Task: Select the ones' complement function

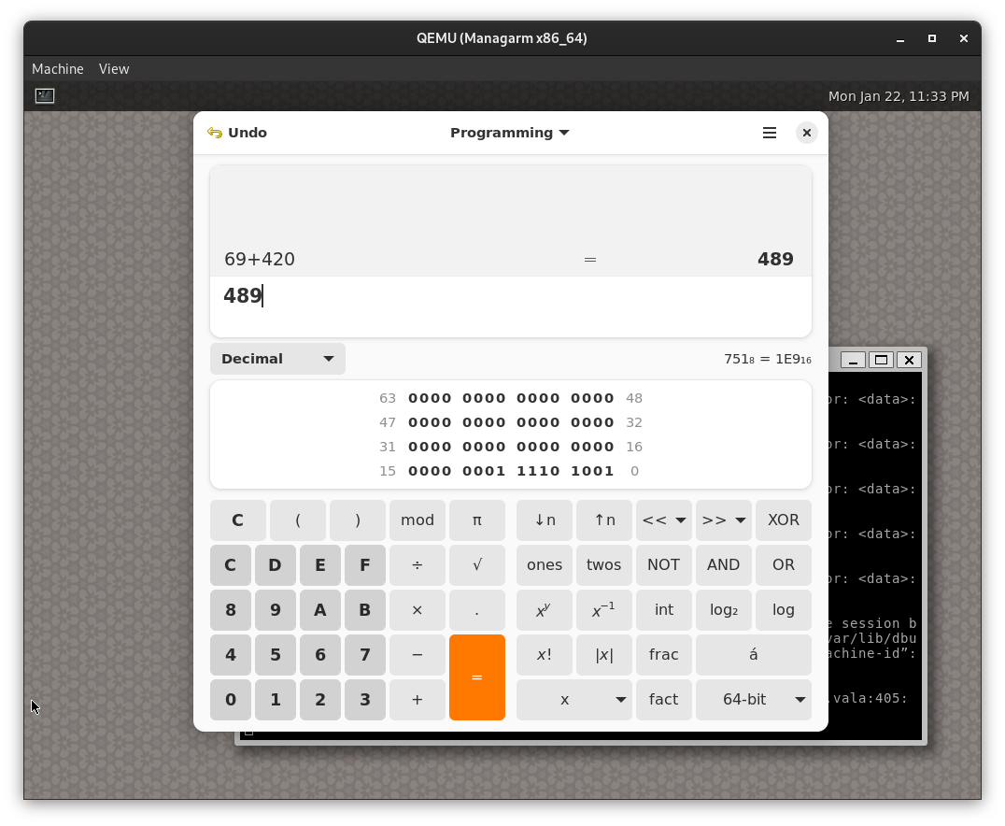Action: [545, 564]
